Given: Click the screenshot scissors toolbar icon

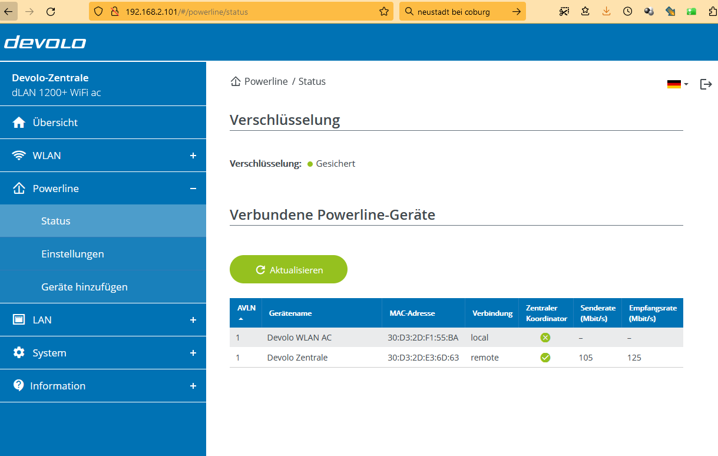Looking at the screenshot, I should tap(564, 11).
